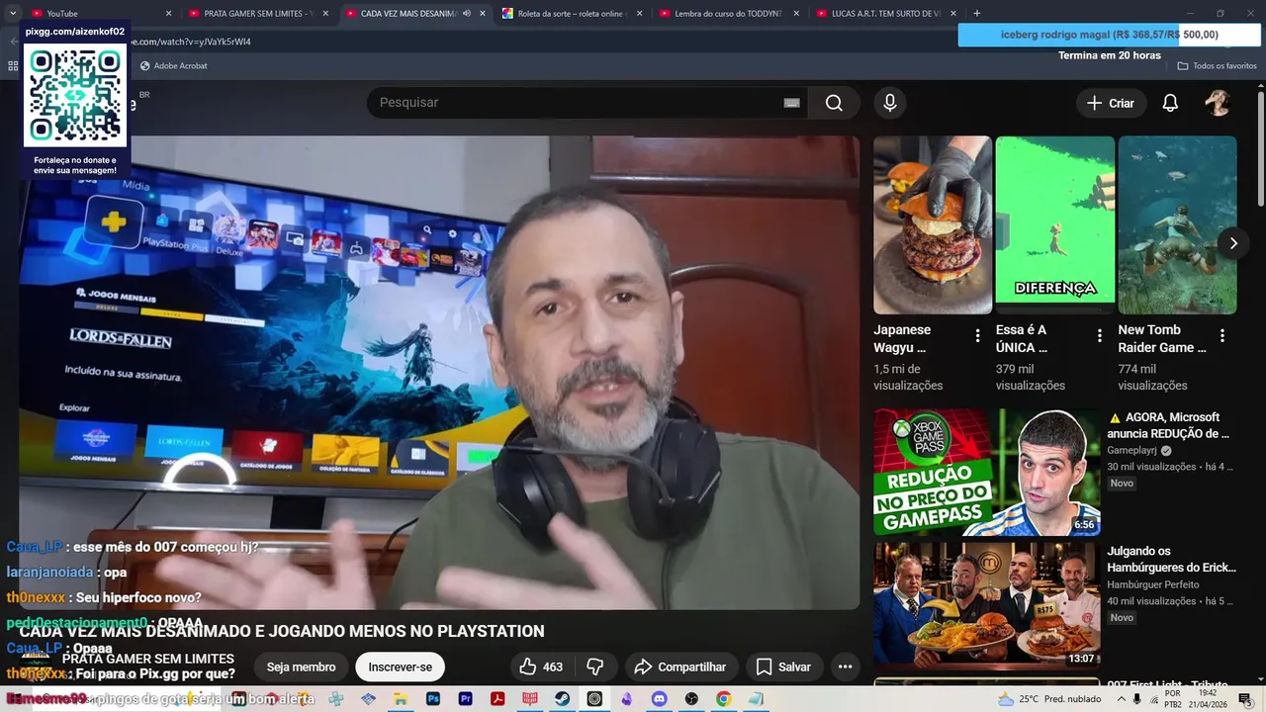Open more actions menu below video

[x=845, y=667]
